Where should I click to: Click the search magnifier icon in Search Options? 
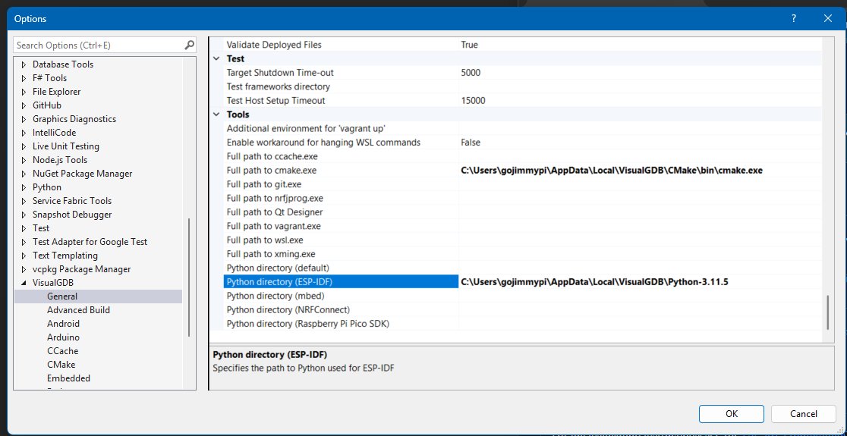click(x=189, y=45)
